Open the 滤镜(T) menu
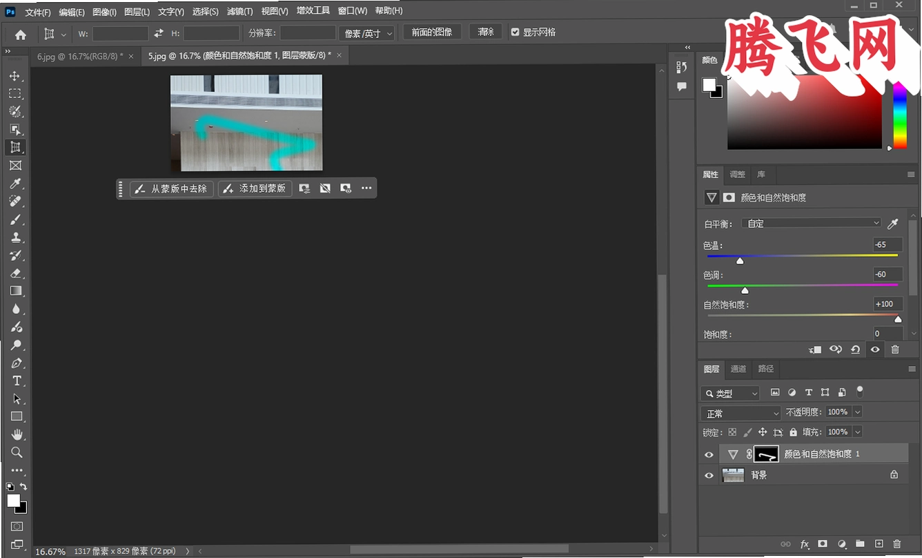922x558 pixels. click(239, 12)
